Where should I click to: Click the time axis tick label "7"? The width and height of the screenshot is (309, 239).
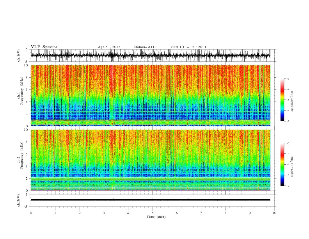(201, 213)
